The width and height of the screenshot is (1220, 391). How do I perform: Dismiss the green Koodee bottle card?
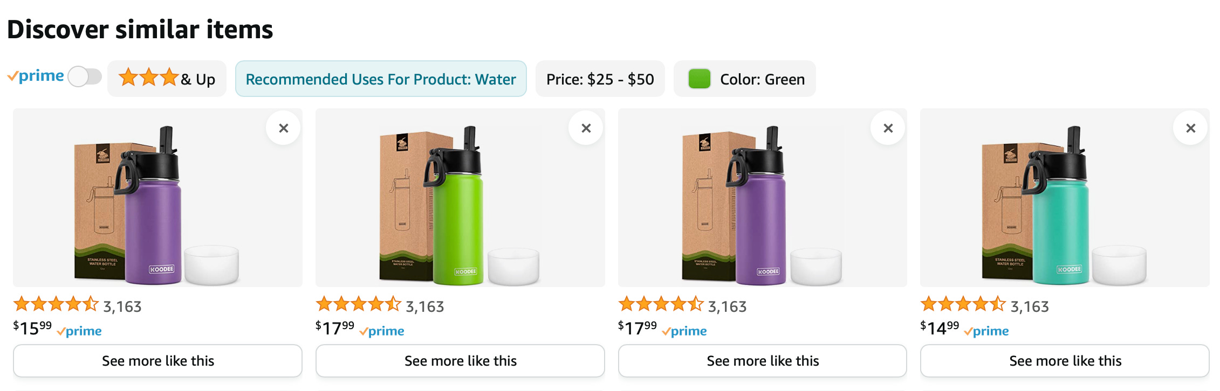tap(586, 128)
